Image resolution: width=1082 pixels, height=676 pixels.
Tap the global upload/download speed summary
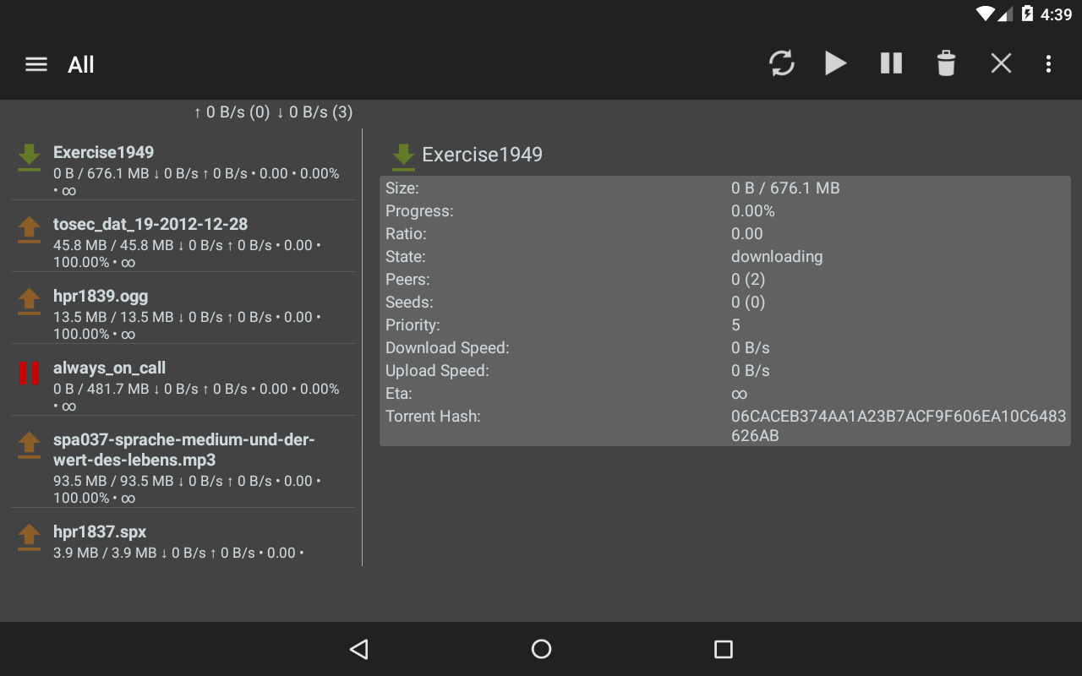[x=273, y=112]
